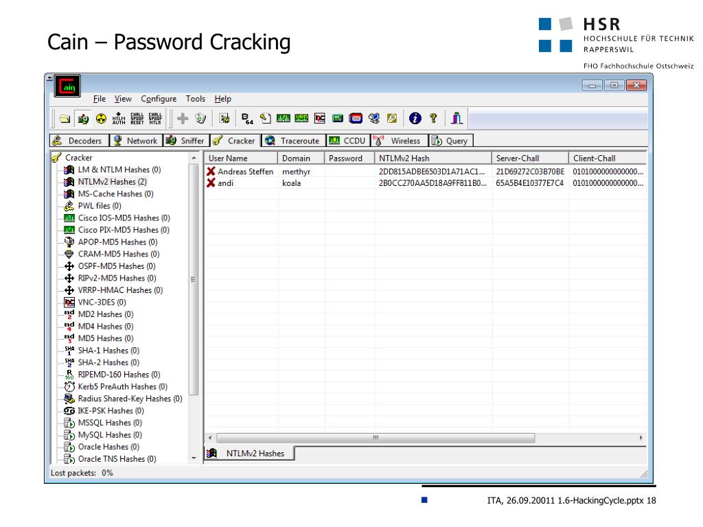Image resolution: width=703 pixels, height=527 pixels.
Task: Open the Base64 password decoder icon
Action: 247,118
